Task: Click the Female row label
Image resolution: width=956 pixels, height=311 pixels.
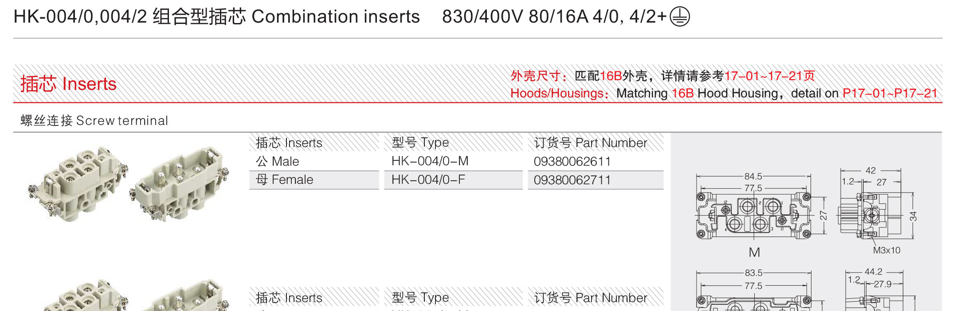Action: (284, 180)
